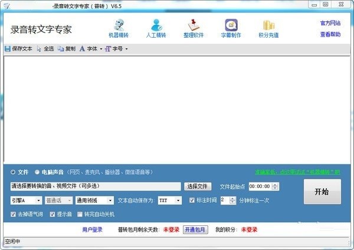Open the 整理软件 pushpin icon

coord(194,25)
